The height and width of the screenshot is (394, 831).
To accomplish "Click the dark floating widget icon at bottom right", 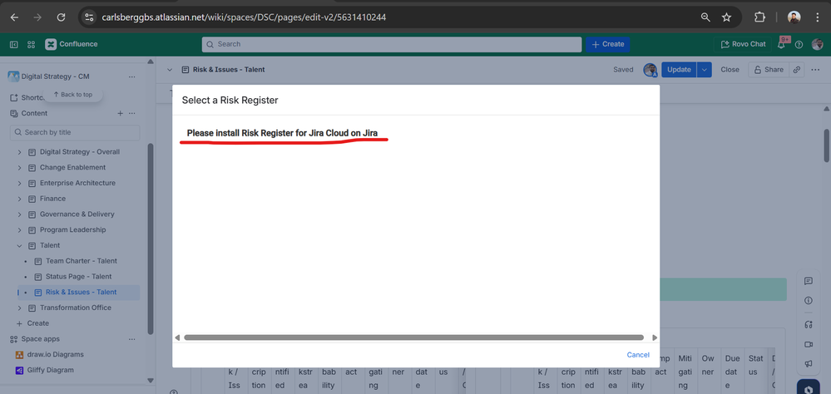I will [x=809, y=387].
